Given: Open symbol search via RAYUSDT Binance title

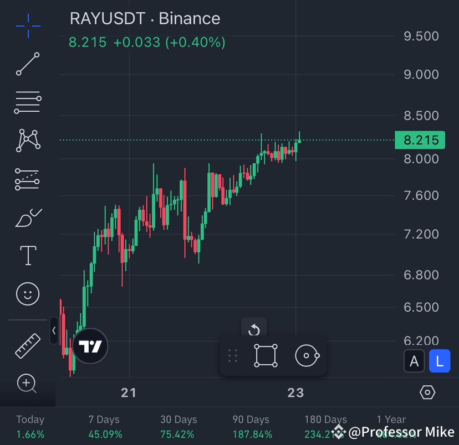Looking at the screenshot, I should click(144, 19).
